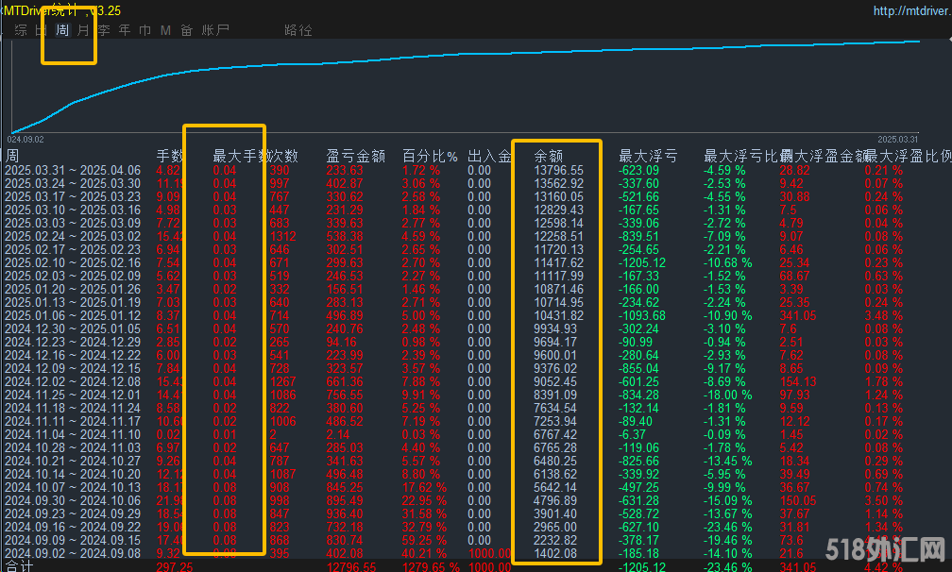Viewport: 952px width, 572px height.
Task: Click balance value 6767.42
Action: coord(555,434)
